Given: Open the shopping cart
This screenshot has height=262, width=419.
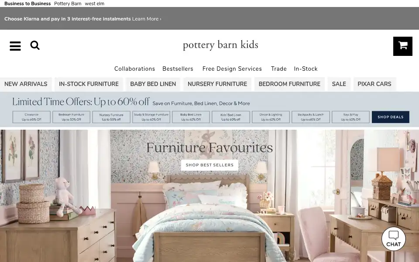Looking at the screenshot, I should [x=403, y=46].
